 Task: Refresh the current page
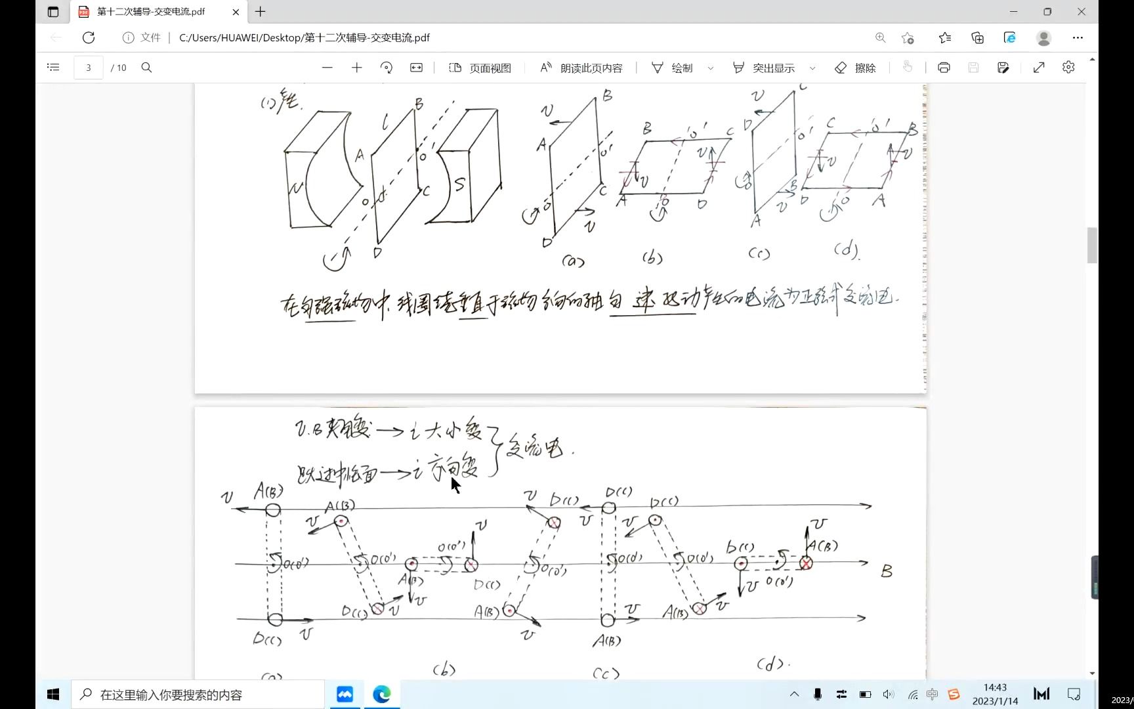coord(89,38)
